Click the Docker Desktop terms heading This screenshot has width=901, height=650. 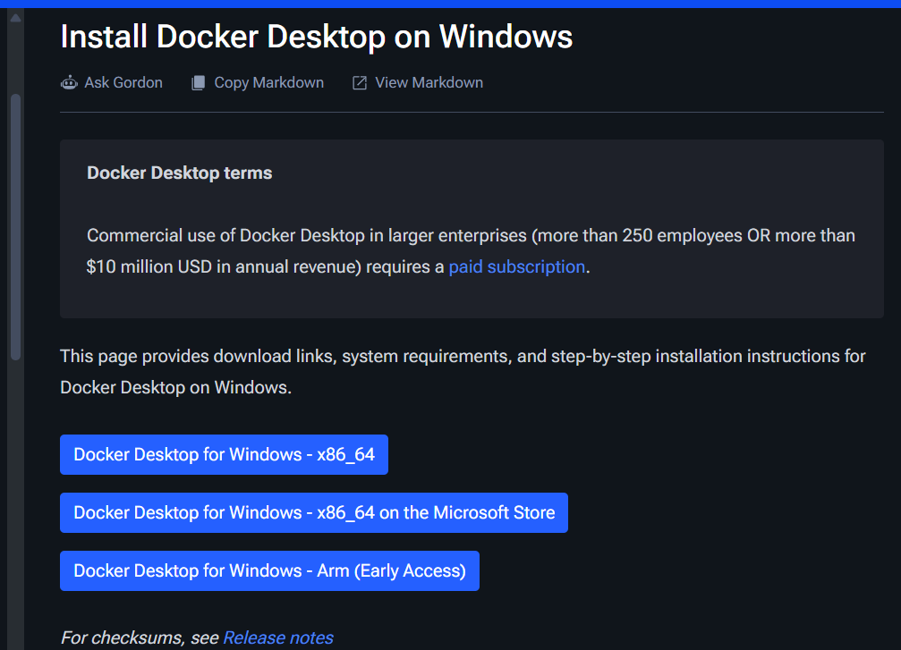coord(179,173)
